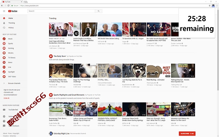The height and width of the screenshot is (137, 219).
Task: Open the Talking Kitty Cat thumbnail
Action: 183,71
